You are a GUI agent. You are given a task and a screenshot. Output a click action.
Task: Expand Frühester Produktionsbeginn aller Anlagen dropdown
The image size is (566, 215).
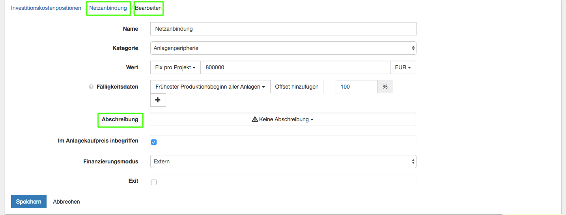[210, 87]
